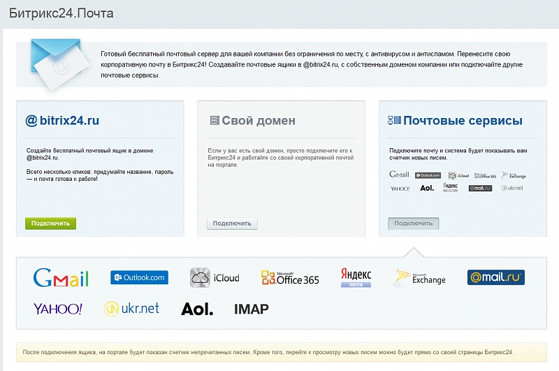The width and height of the screenshot is (559, 371).
Task: Pick the Office 365 logo
Action: [290, 277]
